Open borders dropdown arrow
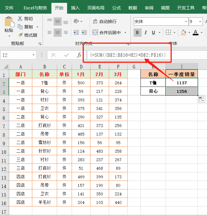The width and height of the screenshot is (207, 215). coord(174,33)
